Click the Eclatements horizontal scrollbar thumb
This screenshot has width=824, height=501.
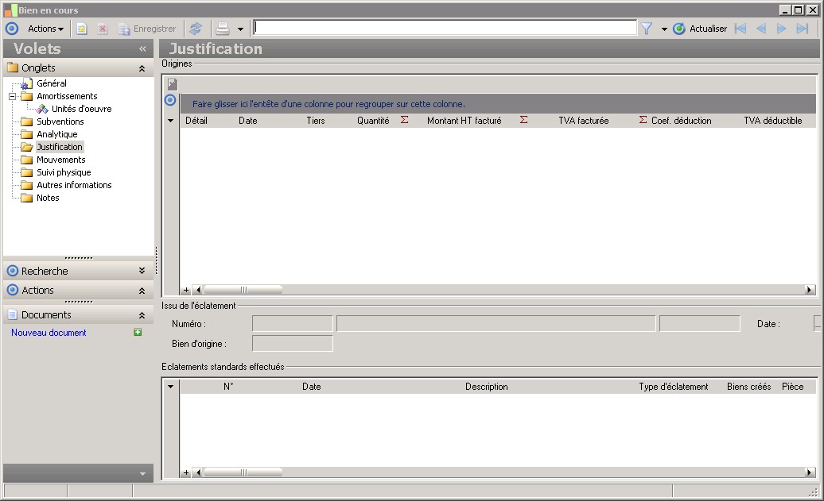coord(243,472)
